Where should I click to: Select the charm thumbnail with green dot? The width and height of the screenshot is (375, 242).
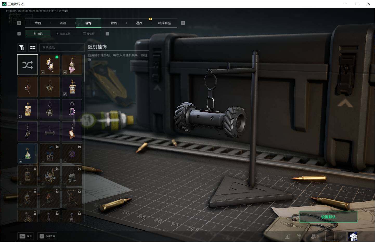(50, 65)
